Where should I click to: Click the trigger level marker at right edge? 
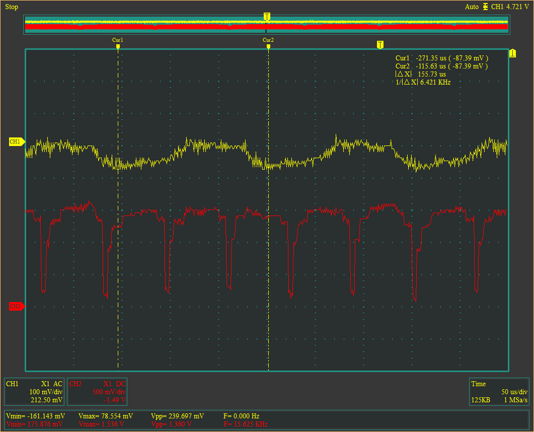512,53
